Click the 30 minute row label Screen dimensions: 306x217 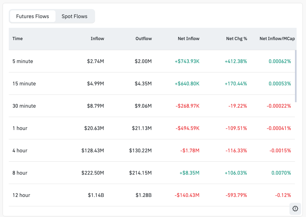(24, 106)
